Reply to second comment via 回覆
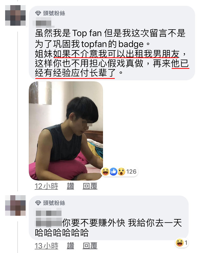 pyautogui.click(x=90, y=246)
